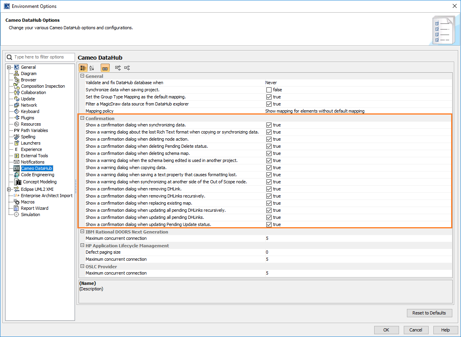Click the Alphabetical sort toolbar icon

tap(92, 68)
